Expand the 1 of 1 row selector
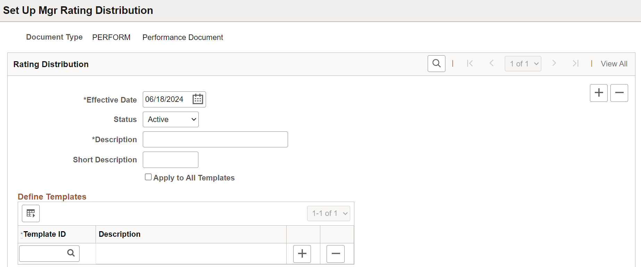 (523, 64)
